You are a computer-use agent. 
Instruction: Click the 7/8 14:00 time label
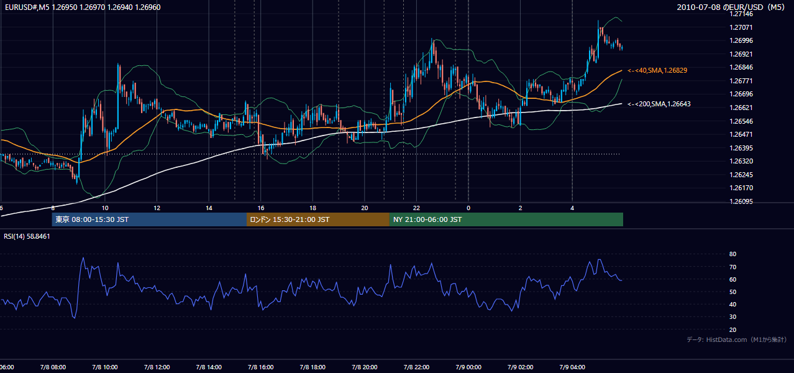coord(208,367)
